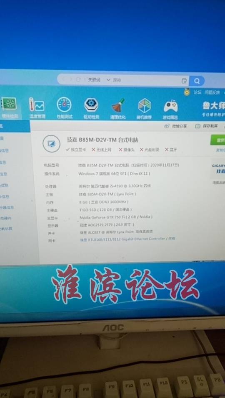Open the 游戏精选 gamepad icon
Image resolution: width=225 pixels, height=398 pixels.
[x=170, y=106]
